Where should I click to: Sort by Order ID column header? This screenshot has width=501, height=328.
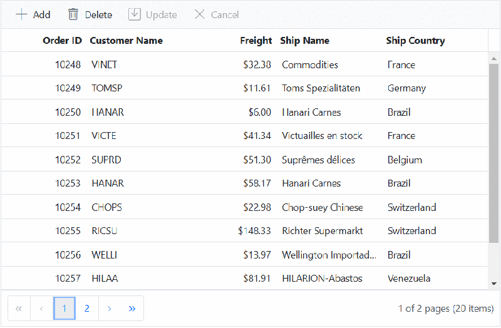(x=62, y=41)
